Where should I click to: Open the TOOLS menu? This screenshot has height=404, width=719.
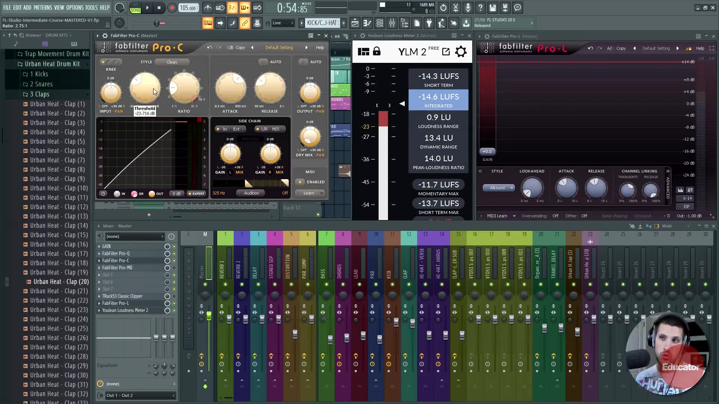coord(91,7)
